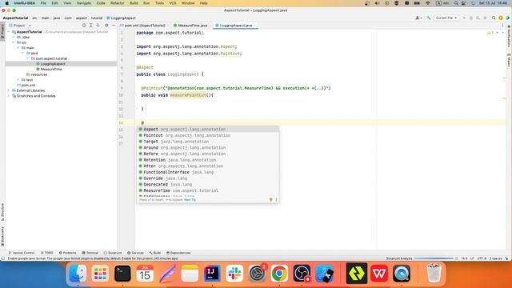Switch to MeasureTime.java editor tab
Image resolution: width=512 pixels, height=288 pixels.
[192, 26]
